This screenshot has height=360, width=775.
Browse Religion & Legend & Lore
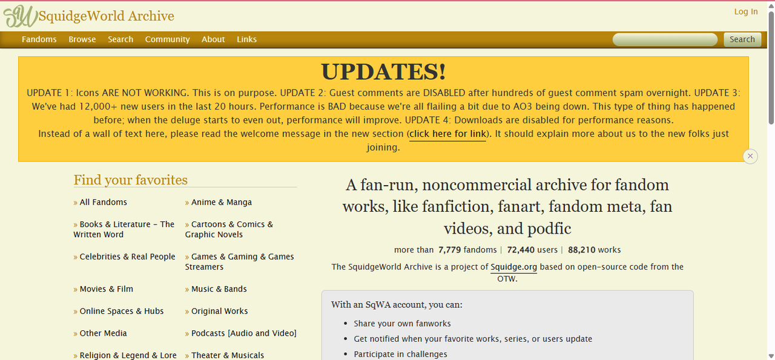128,355
